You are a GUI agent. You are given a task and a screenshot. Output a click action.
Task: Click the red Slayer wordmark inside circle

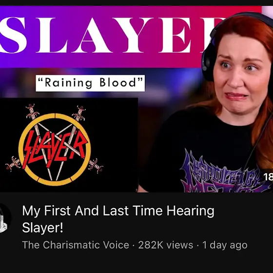pyautogui.click(x=55, y=148)
